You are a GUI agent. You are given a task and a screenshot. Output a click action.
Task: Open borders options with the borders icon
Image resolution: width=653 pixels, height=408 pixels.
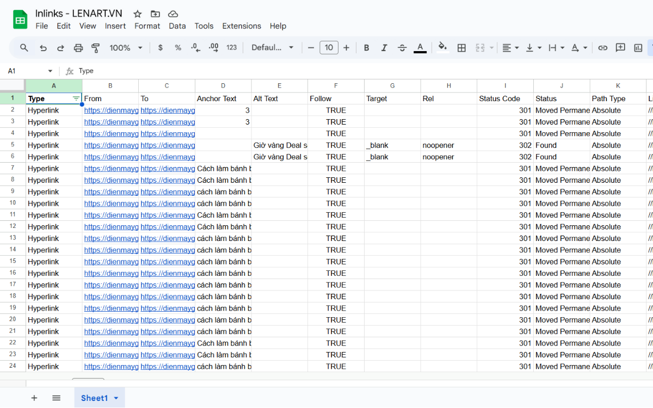[461, 48]
